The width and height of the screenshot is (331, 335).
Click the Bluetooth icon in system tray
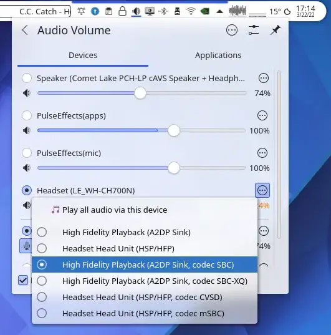163,11
